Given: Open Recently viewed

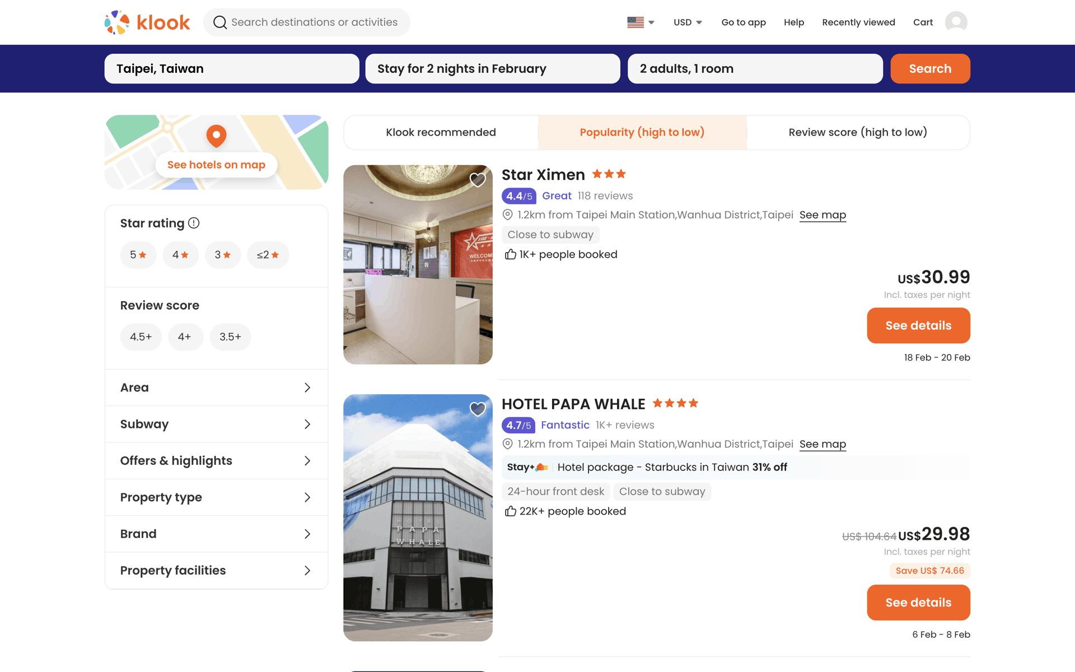Looking at the screenshot, I should tap(858, 22).
